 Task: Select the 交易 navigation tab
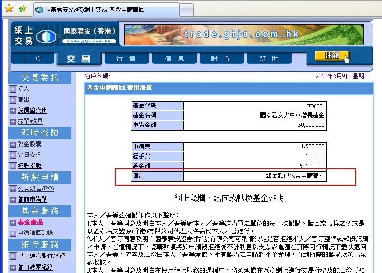[x=79, y=59]
